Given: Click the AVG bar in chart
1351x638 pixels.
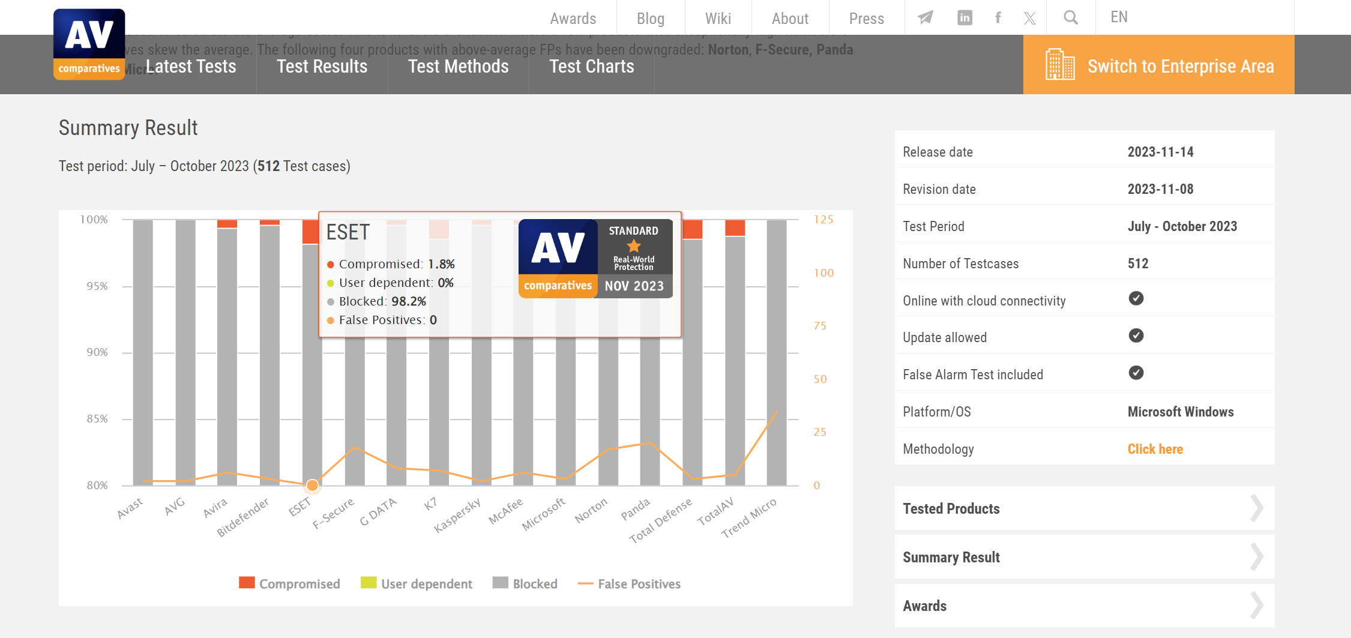Looking at the screenshot, I should [x=185, y=353].
